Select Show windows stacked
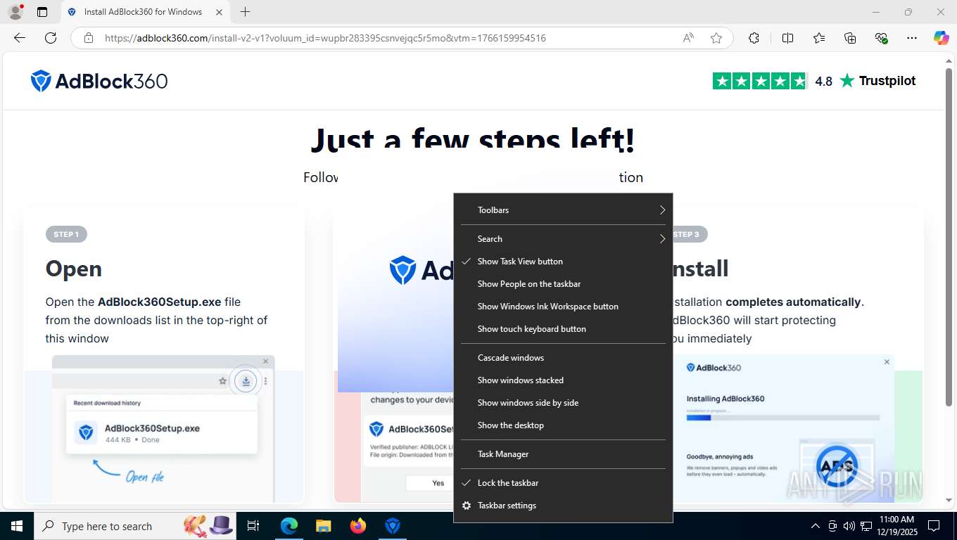 563,380
